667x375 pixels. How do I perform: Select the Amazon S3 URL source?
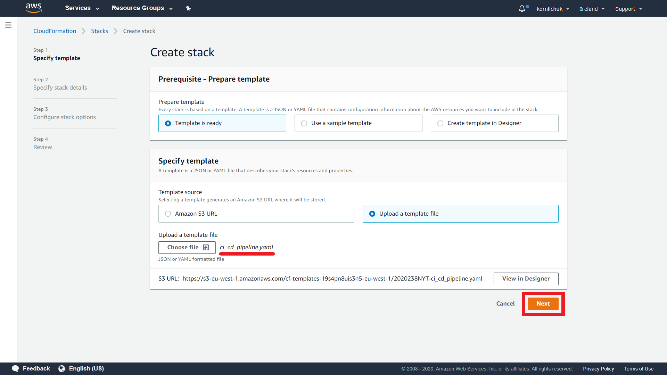[x=168, y=214]
